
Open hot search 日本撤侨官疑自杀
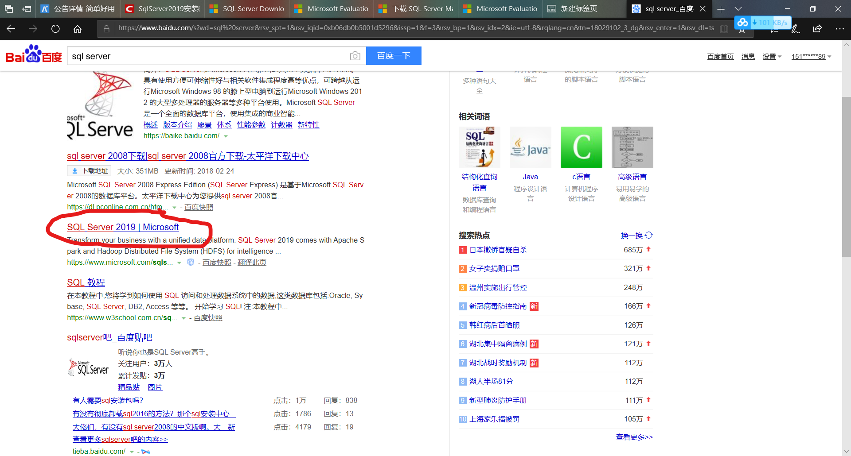tap(498, 250)
